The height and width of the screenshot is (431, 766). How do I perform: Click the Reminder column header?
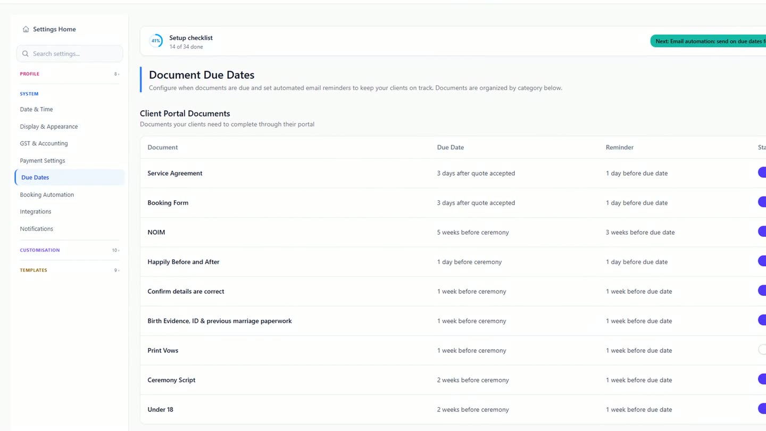coord(620,147)
